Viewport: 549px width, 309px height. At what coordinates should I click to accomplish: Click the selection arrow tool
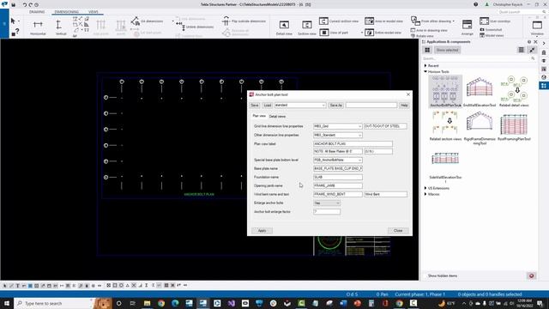pos(13,21)
